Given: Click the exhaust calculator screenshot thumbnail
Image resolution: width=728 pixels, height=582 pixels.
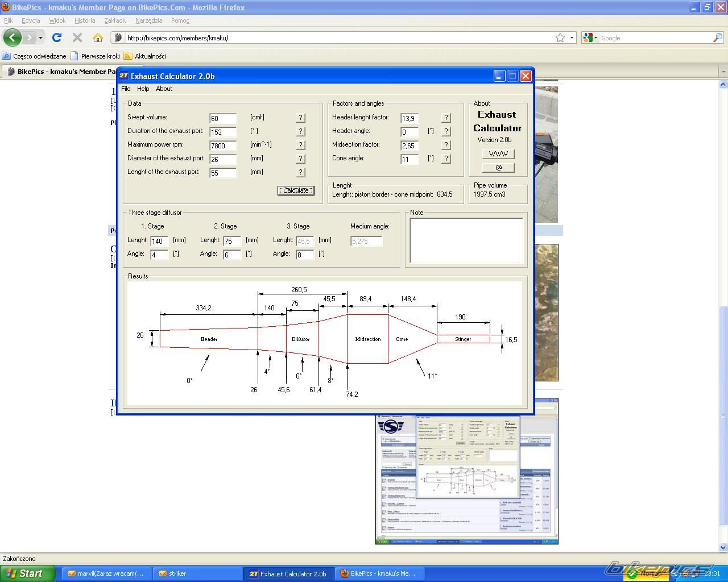Looking at the screenshot, I should (466, 477).
